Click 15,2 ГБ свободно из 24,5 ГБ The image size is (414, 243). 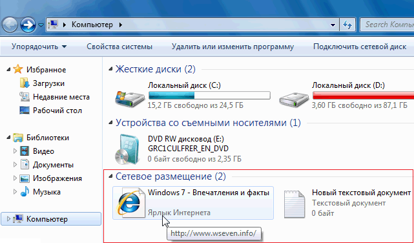196,106
